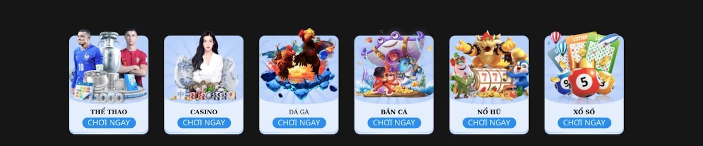Click the THỂ THAO category title
The width and height of the screenshot is (703, 146).
click(109, 112)
